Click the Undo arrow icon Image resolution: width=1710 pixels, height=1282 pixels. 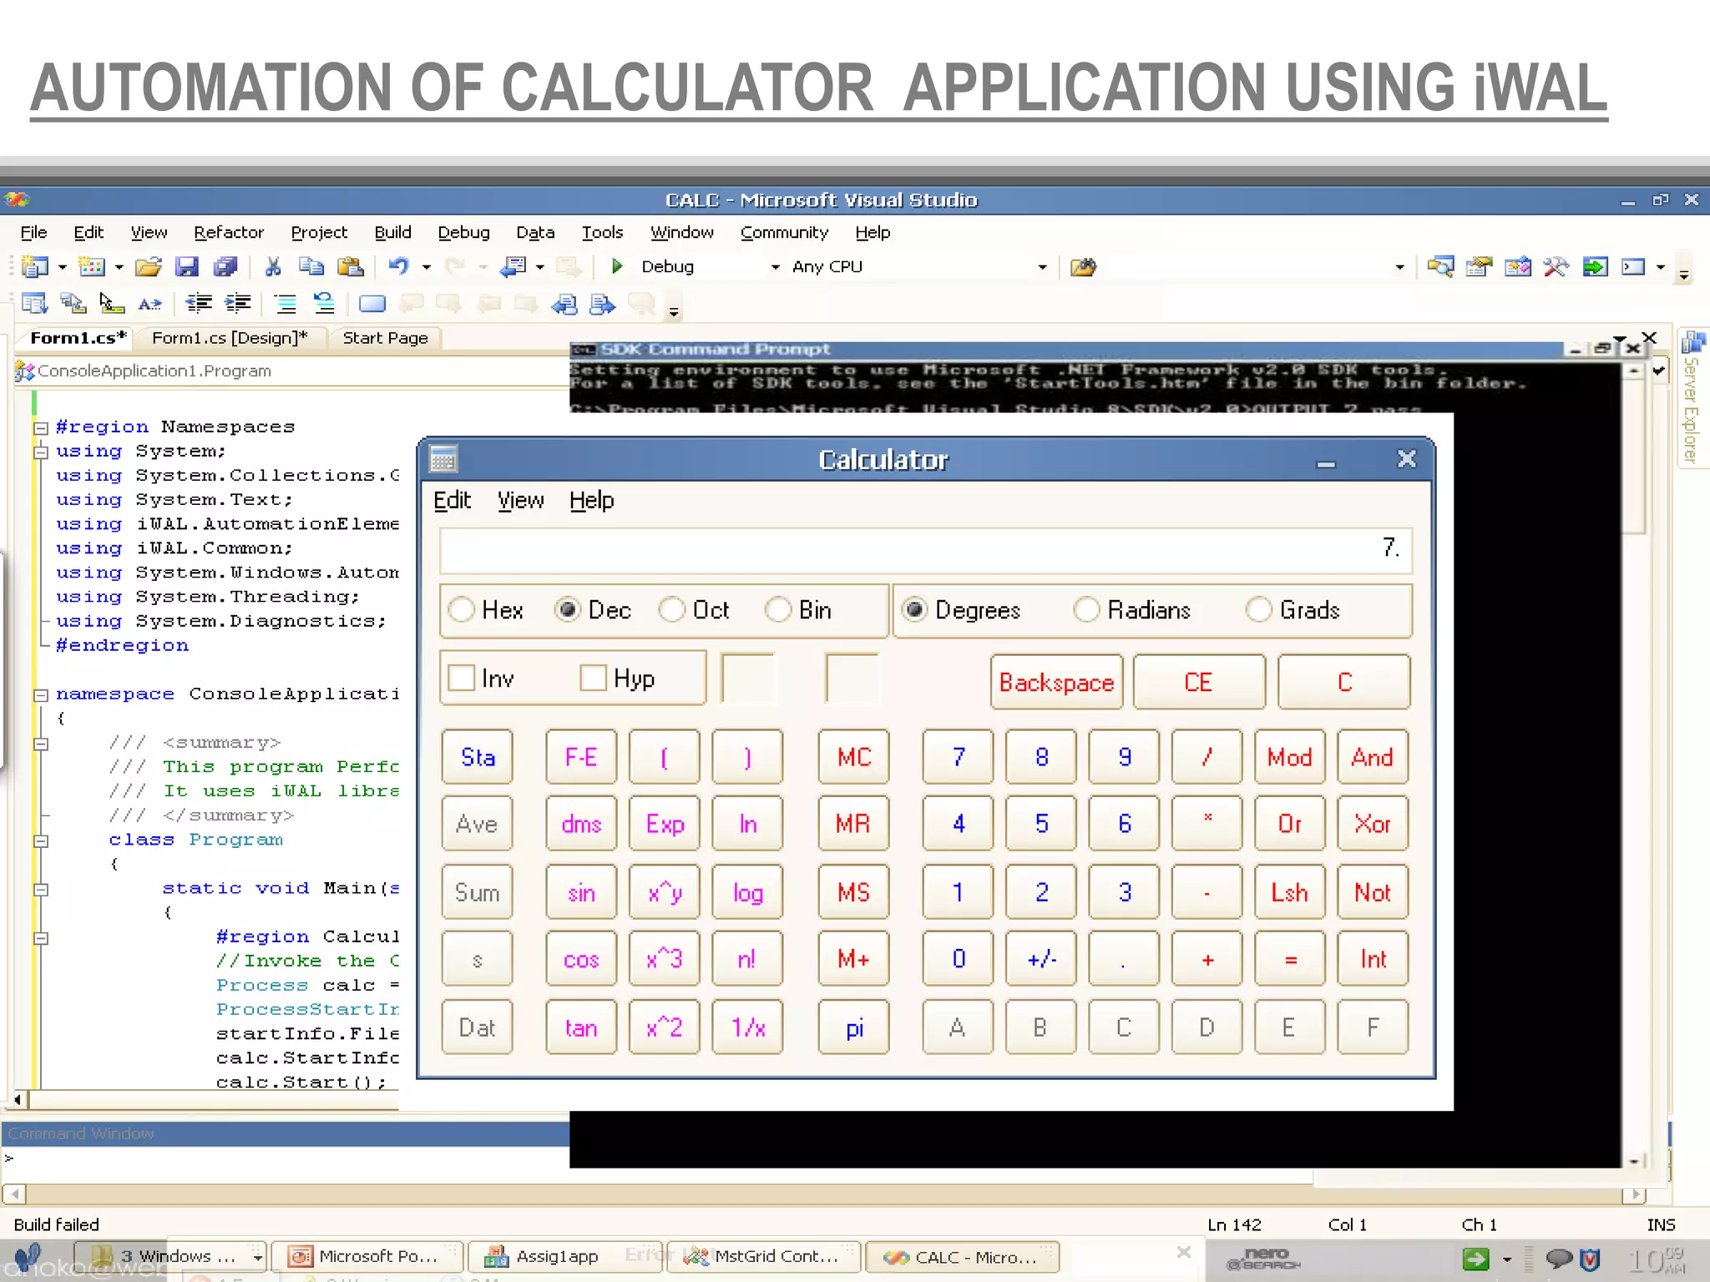pos(399,267)
